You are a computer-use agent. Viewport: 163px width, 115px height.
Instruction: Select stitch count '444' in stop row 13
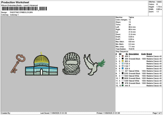(x=126, y=86)
